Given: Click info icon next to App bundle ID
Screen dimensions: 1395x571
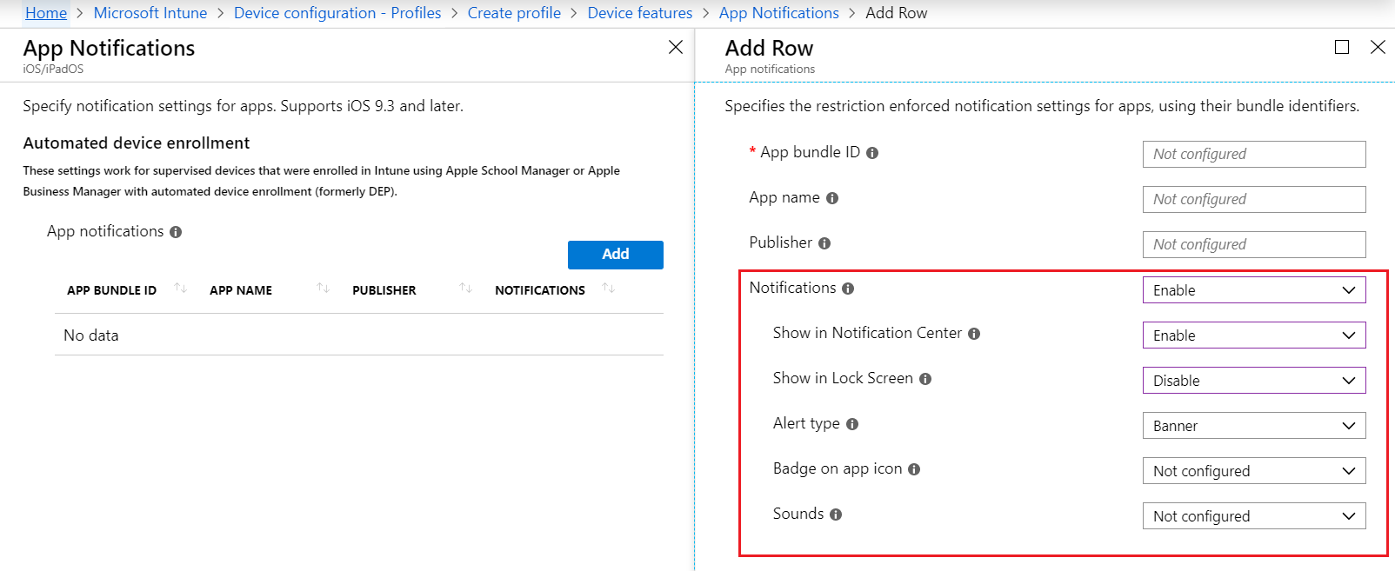Looking at the screenshot, I should pyautogui.click(x=872, y=153).
